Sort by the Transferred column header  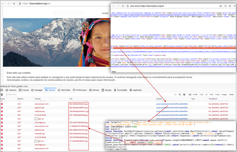point(213,99)
